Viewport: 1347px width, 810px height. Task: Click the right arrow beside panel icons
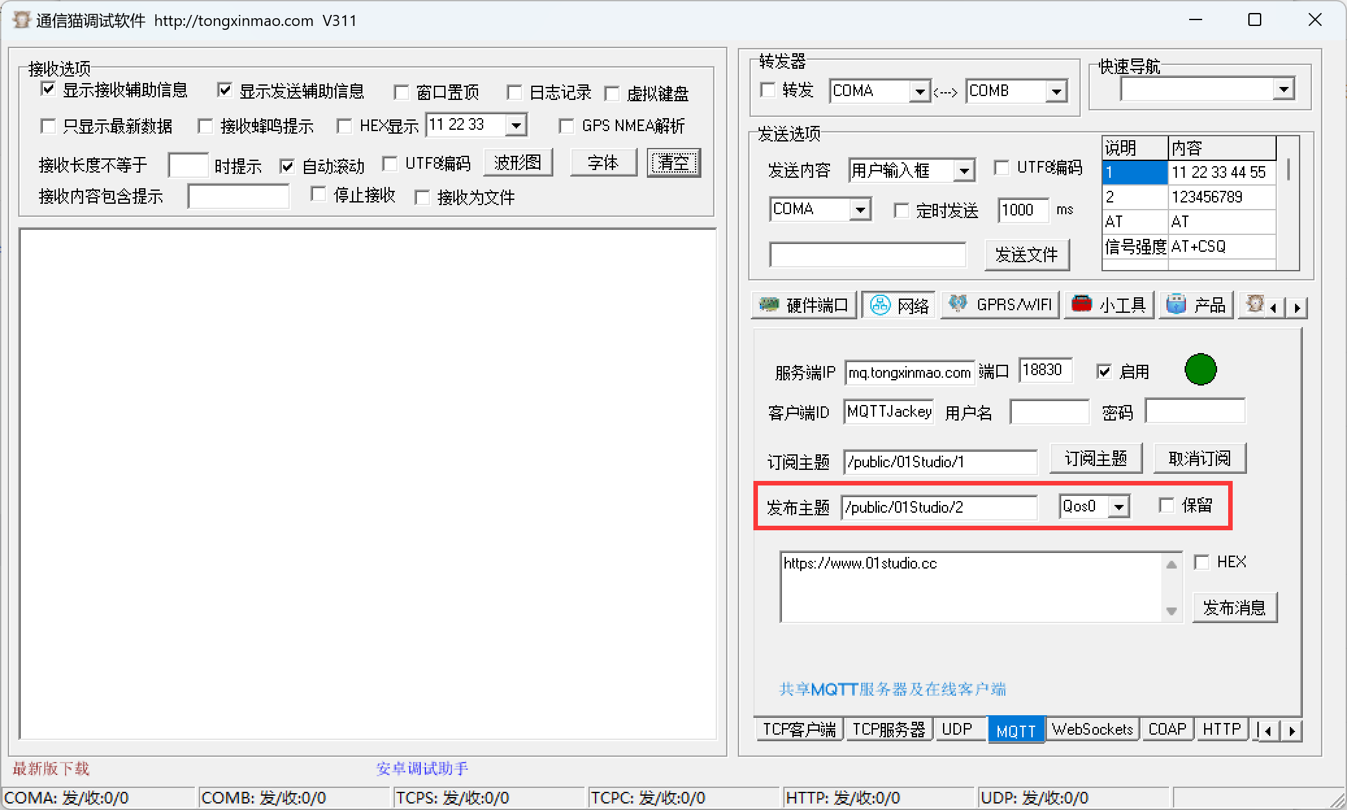pos(1297,306)
